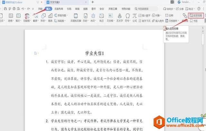Open the 特色功能 tab
The height and width of the screenshot is (131, 206).
[x=126, y=9]
